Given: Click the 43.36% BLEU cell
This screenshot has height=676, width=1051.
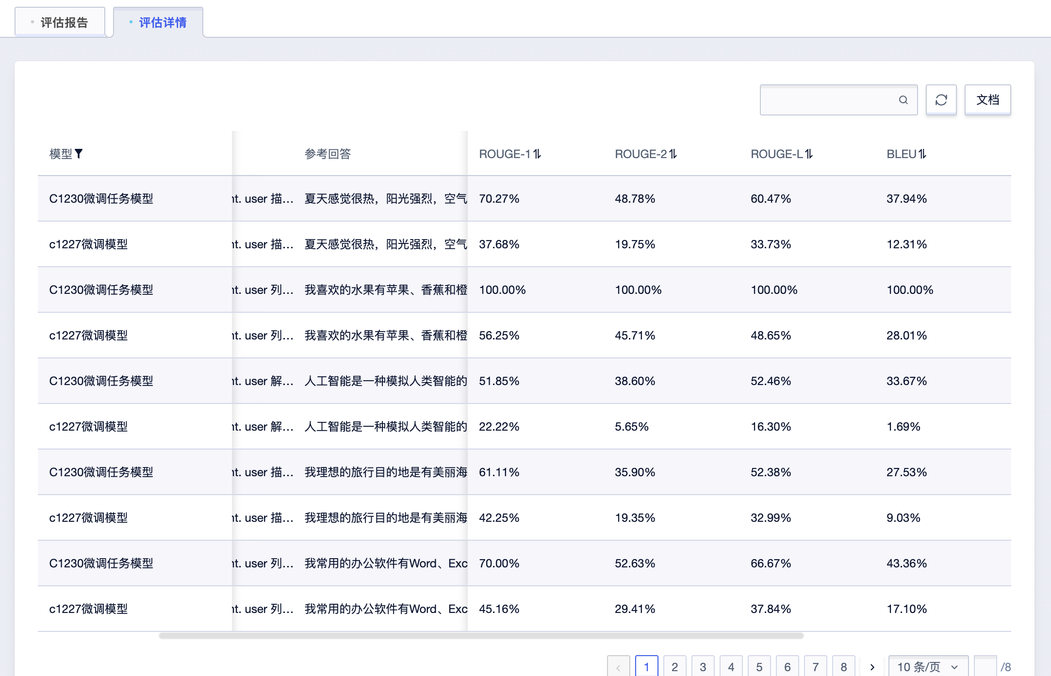Looking at the screenshot, I should pyautogui.click(x=906, y=563).
